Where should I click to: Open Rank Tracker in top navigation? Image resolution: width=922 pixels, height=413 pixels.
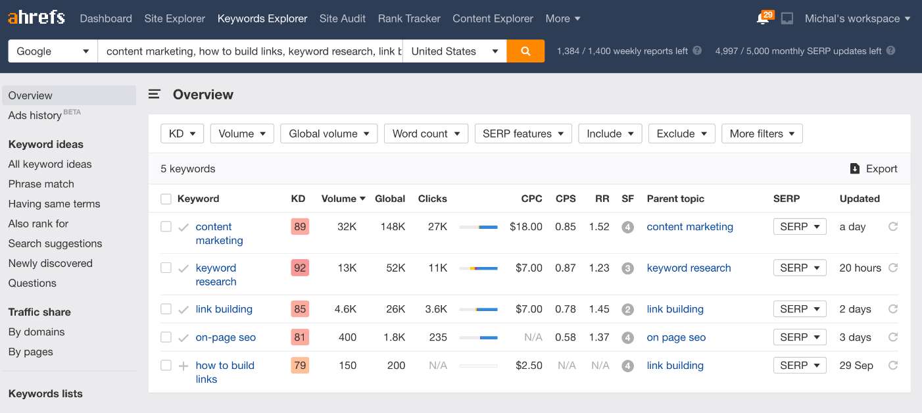point(409,18)
